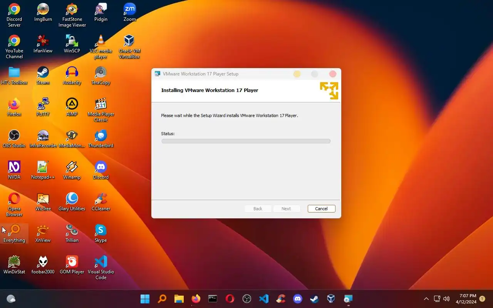Open the XnView desktop shortcut
The width and height of the screenshot is (493, 308).
tap(43, 233)
